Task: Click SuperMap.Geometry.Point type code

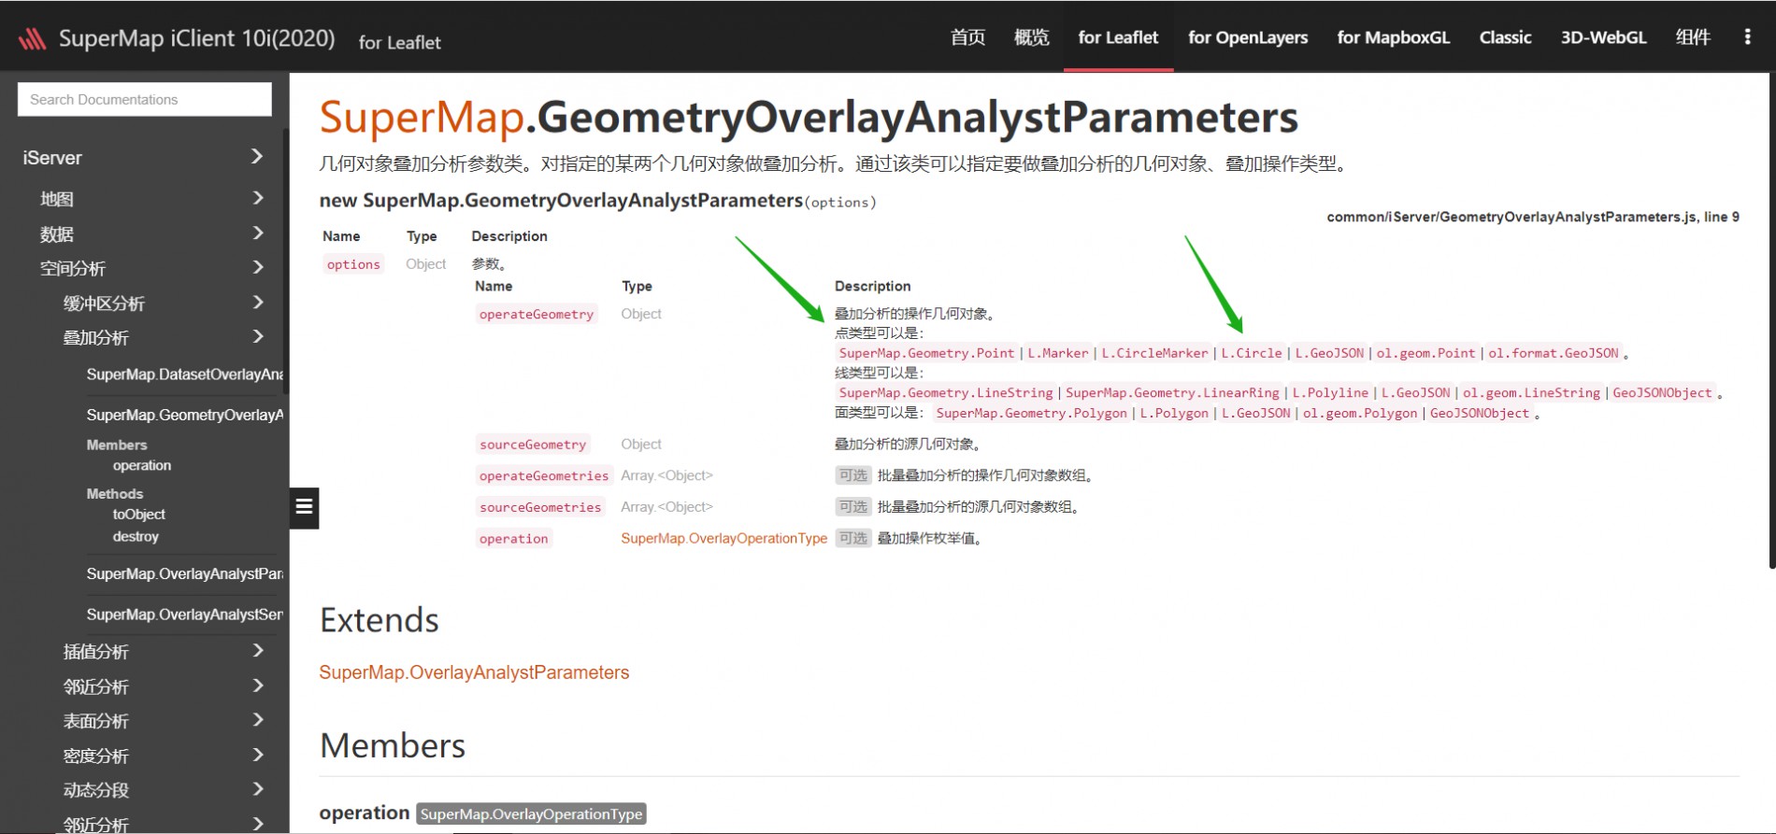Action: tap(926, 353)
